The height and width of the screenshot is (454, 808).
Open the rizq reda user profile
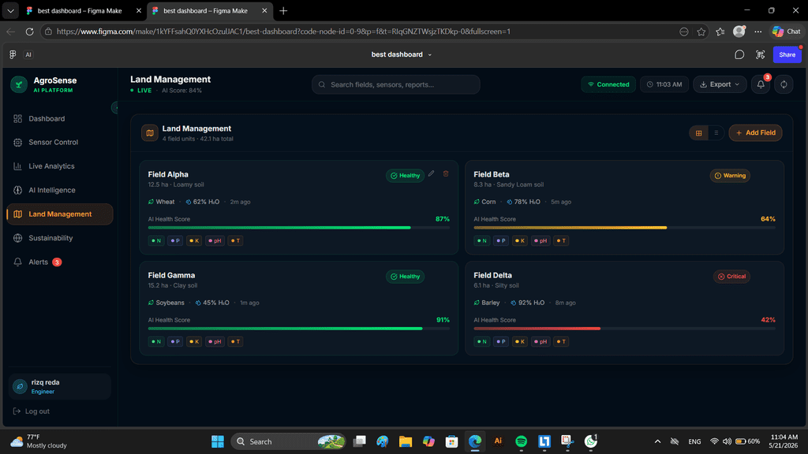click(60, 386)
